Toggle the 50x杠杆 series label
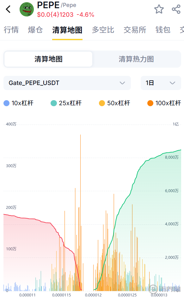The height and width of the screenshot is (298, 184). pyautogui.click(x=119, y=103)
